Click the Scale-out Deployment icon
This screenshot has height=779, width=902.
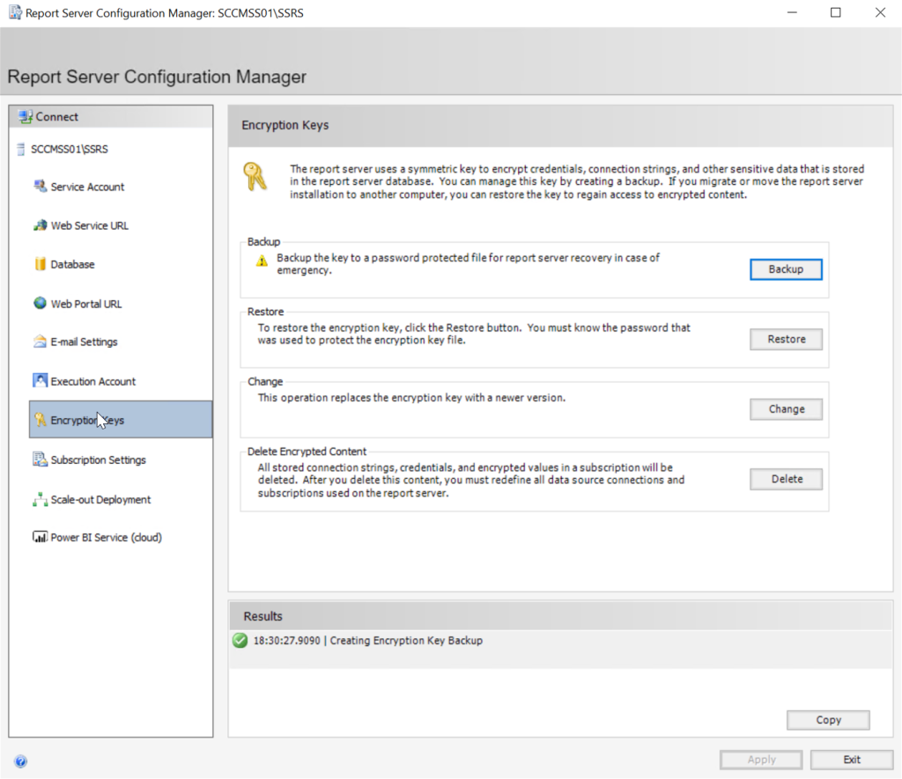40,499
